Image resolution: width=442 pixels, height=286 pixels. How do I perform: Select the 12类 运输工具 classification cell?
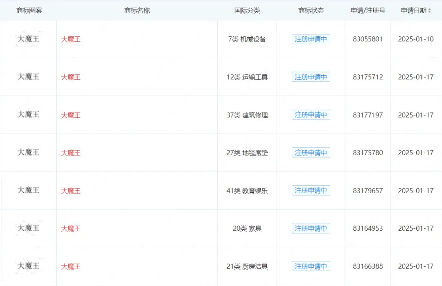click(247, 77)
